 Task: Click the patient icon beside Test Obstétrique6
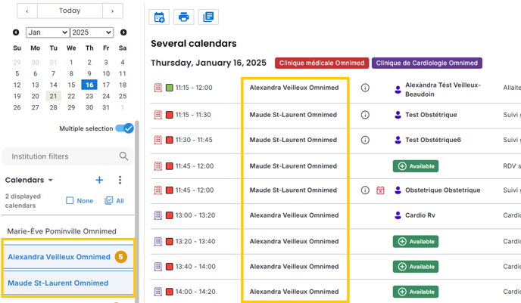[x=398, y=140]
